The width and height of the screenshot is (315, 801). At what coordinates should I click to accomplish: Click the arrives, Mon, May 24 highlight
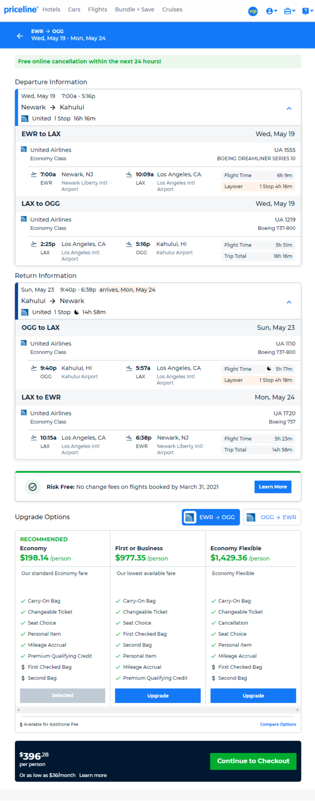127,290
